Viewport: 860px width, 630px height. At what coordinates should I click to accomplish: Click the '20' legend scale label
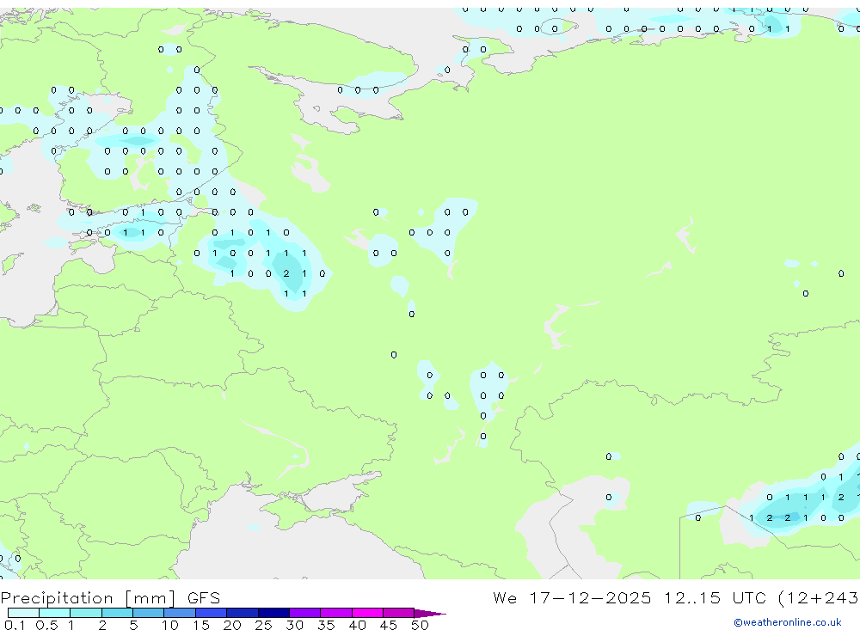pyautogui.click(x=232, y=625)
